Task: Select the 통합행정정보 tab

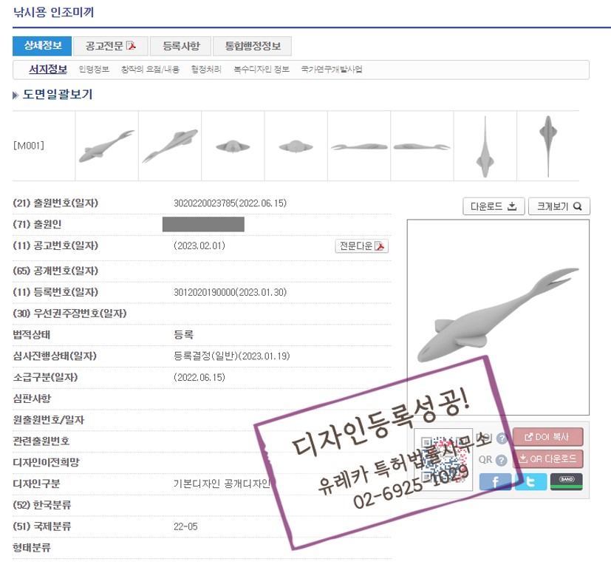Action: pos(252,46)
